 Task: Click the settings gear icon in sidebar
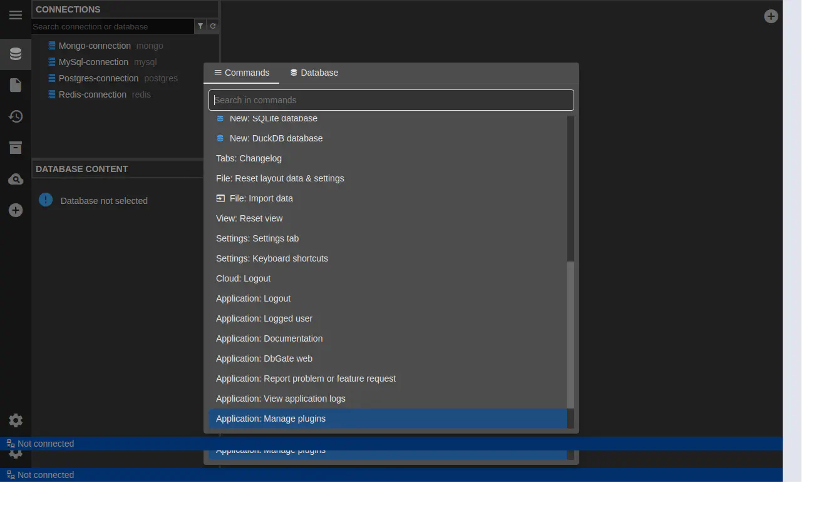pyautogui.click(x=16, y=420)
